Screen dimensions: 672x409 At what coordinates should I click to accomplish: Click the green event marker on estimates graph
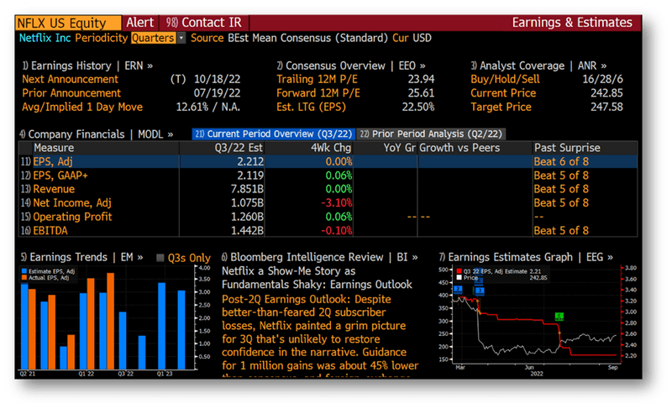pos(559,317)
